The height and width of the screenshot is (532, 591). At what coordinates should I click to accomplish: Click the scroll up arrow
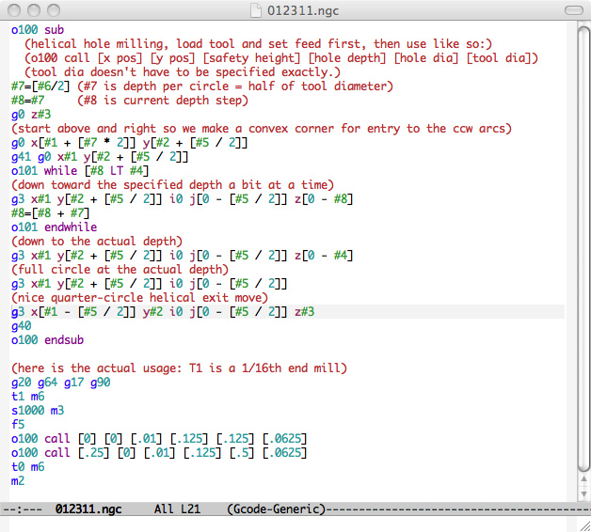583,479
